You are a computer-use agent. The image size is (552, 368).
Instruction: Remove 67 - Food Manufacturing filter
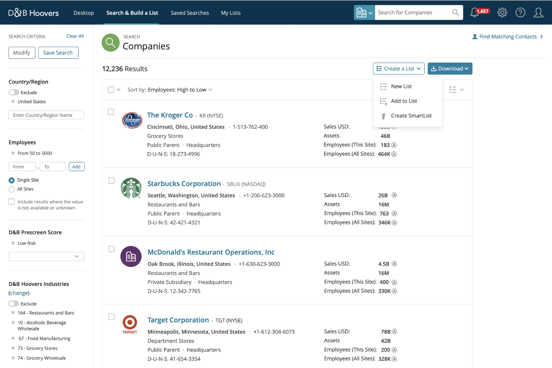(13, 339)
